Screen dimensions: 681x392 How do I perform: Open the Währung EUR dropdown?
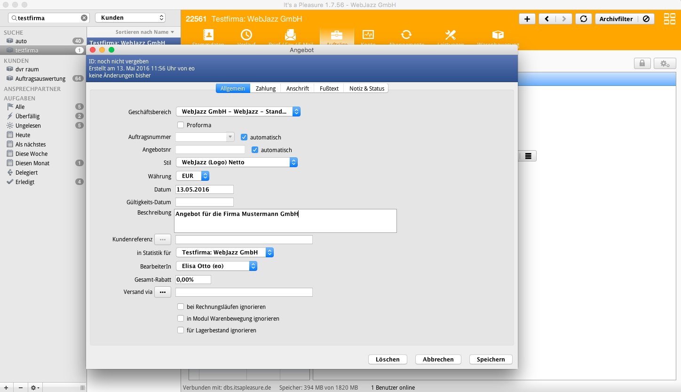point(192,176)
